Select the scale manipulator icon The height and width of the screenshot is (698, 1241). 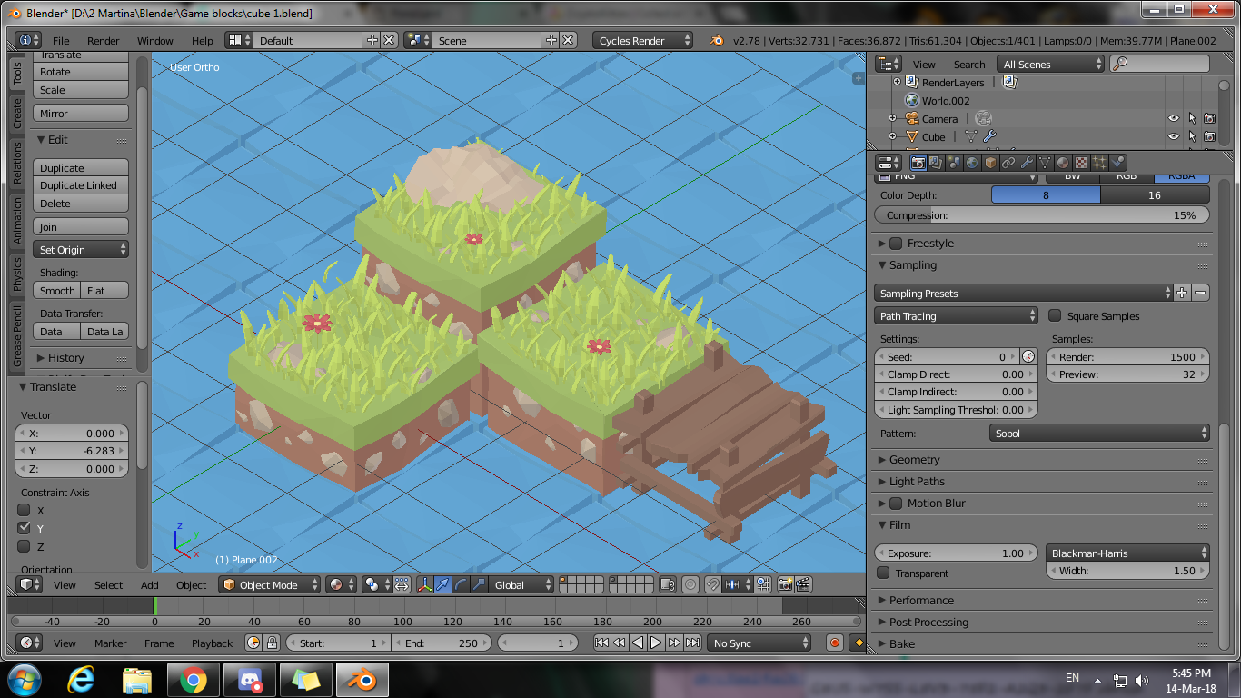(x=479, y=585)
